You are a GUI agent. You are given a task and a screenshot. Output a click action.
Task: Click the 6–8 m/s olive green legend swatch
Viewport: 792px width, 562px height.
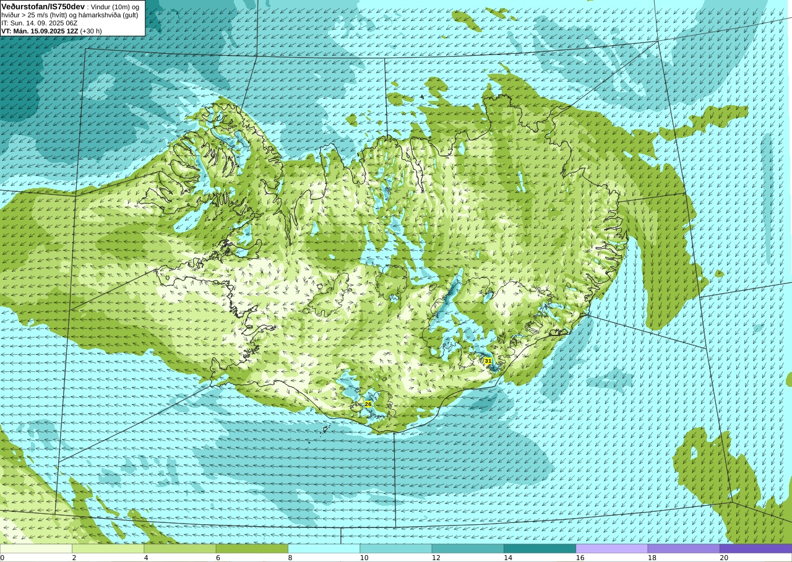coord(252,548)
